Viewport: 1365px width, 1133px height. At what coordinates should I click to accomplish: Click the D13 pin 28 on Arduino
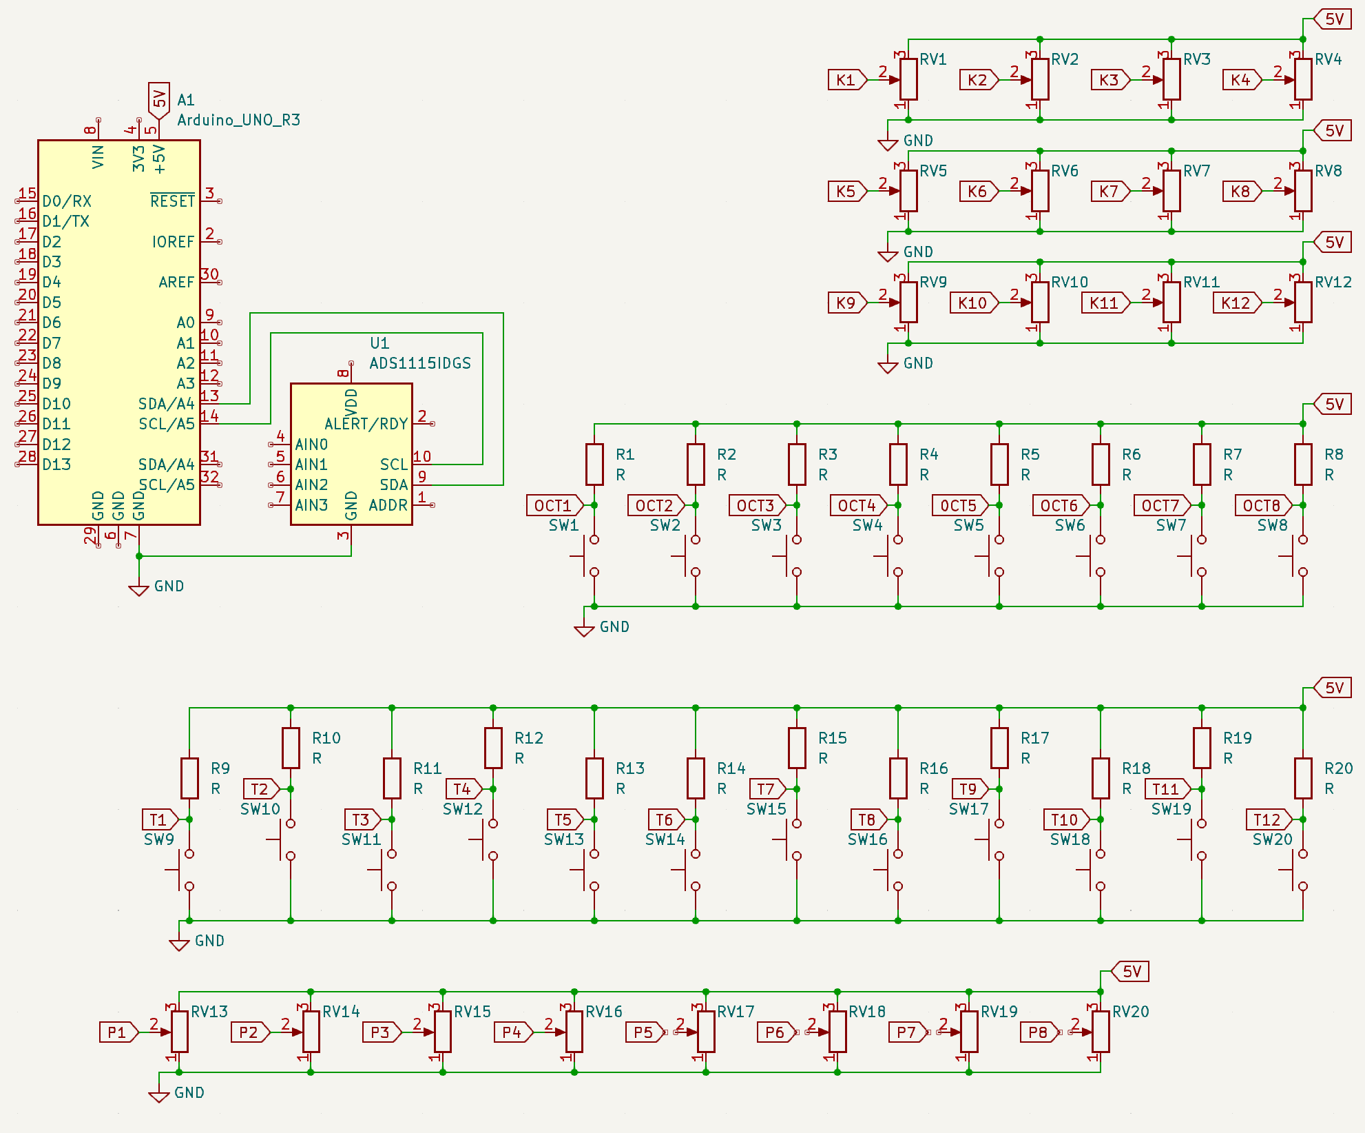click(26, 465)
